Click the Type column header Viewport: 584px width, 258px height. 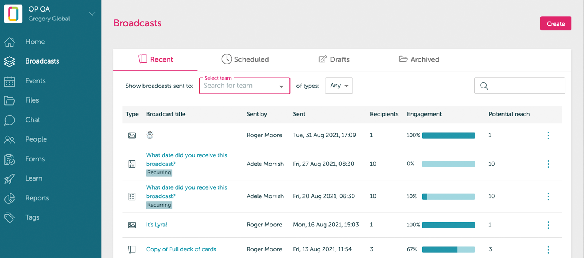(132, 114)
